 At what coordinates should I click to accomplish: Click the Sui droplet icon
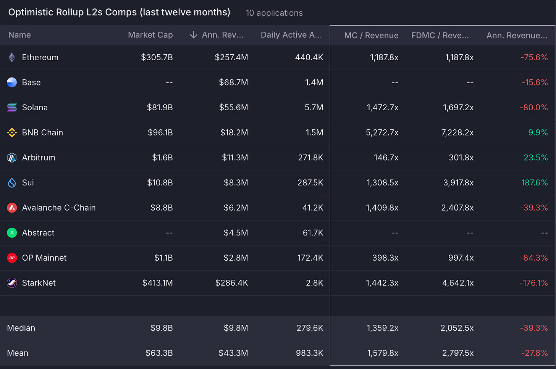pos(12,183)
